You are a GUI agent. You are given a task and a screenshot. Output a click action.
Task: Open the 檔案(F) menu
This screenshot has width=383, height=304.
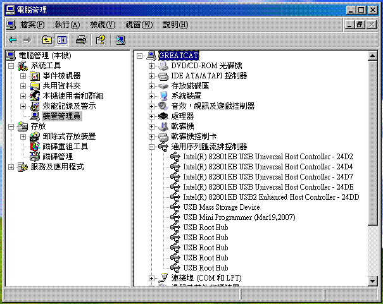[32, 25]
